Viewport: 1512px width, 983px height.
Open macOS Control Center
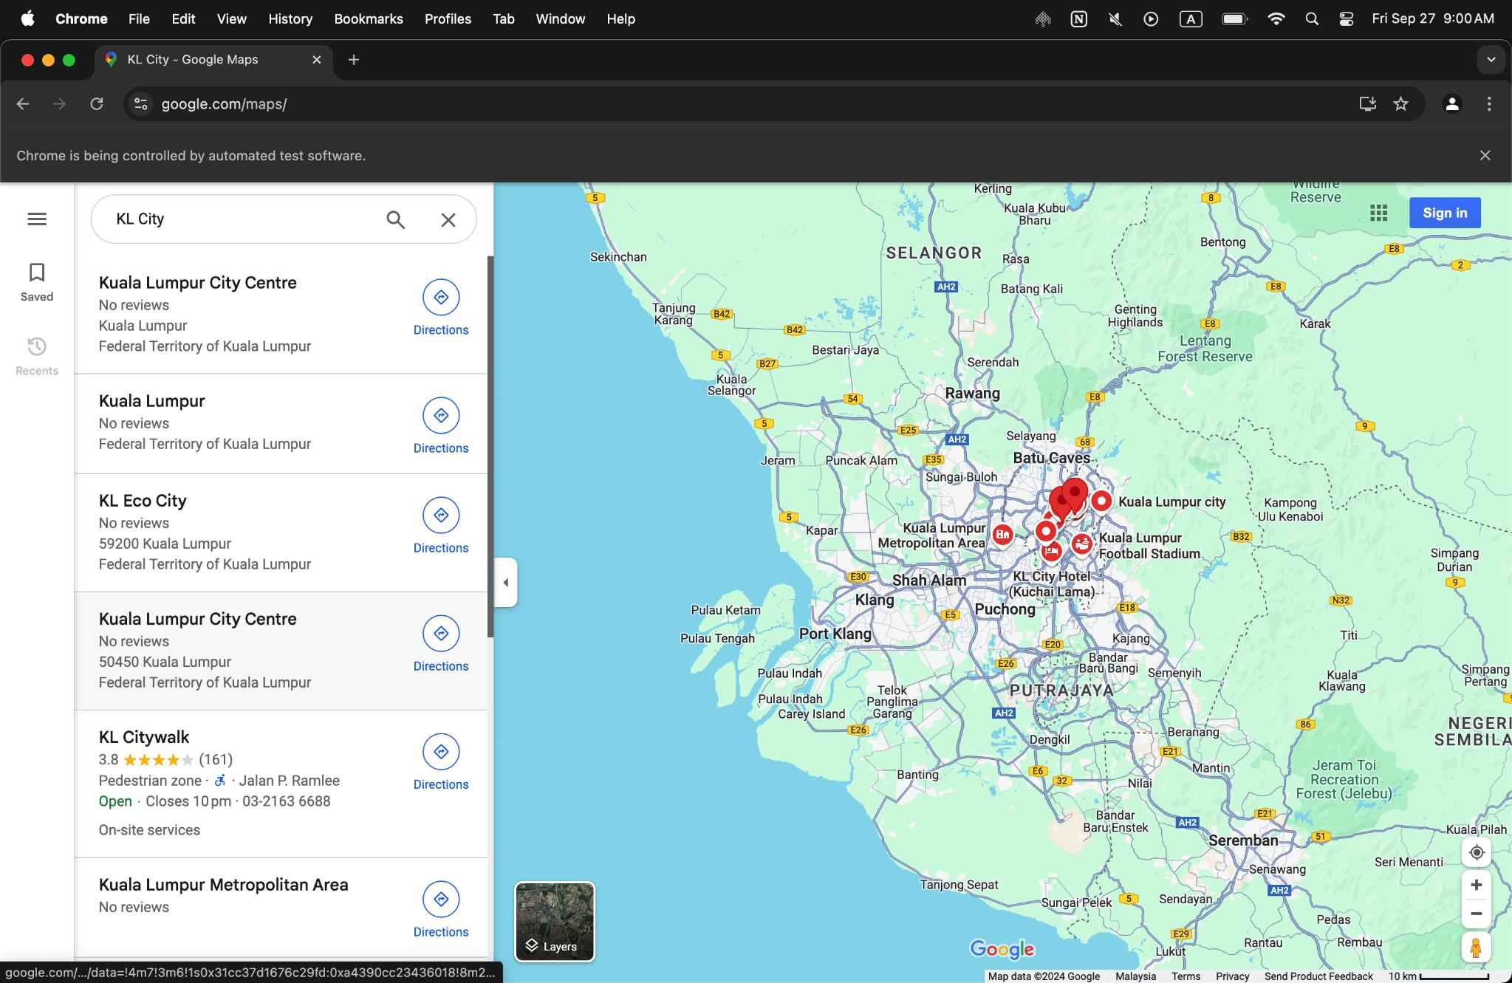(1346, 19)
